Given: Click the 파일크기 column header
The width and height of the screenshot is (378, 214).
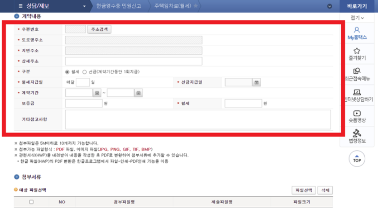Looking at the screenshot, I should [x=301, y=202].
